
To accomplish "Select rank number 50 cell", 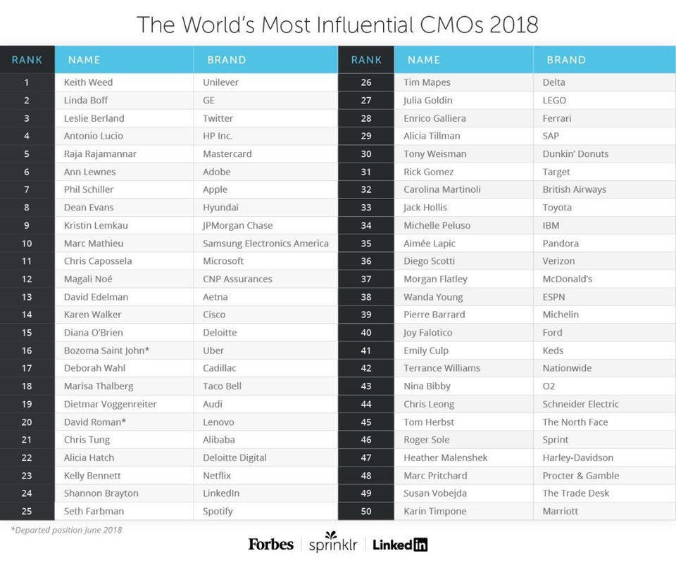I will (366, 512).
